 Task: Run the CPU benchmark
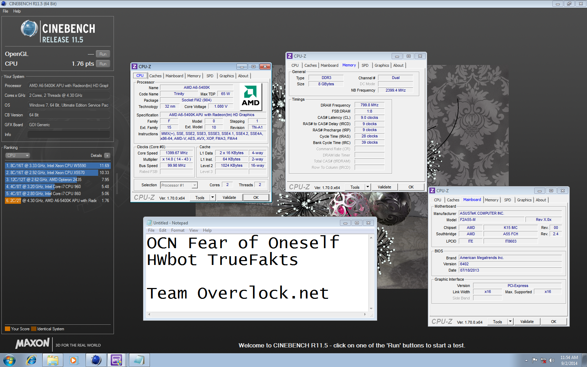[x=103, y=64]
